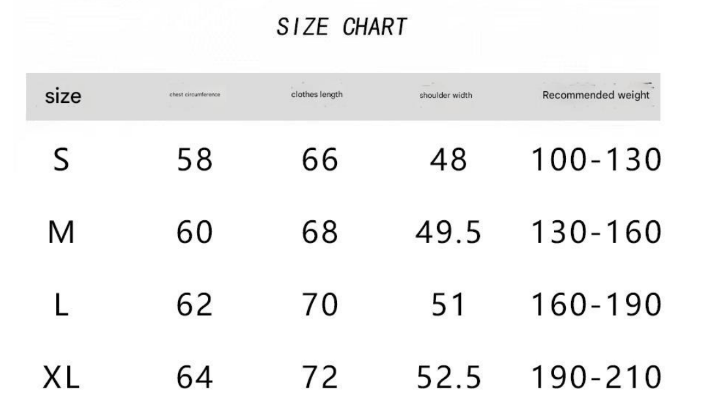Image resolution: width=708 pixels, height=415 pixels.
Task: Select the L size row label
Action: point(61,306)
